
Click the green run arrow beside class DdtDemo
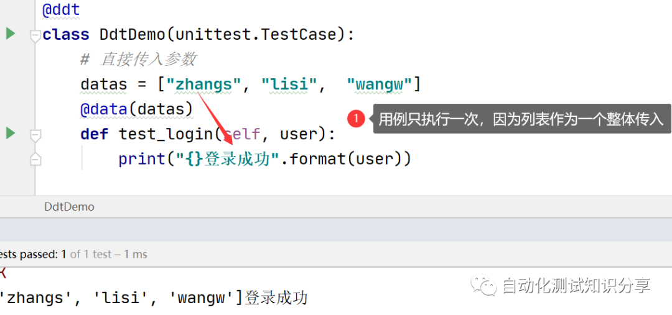click(x=11, y=33)
